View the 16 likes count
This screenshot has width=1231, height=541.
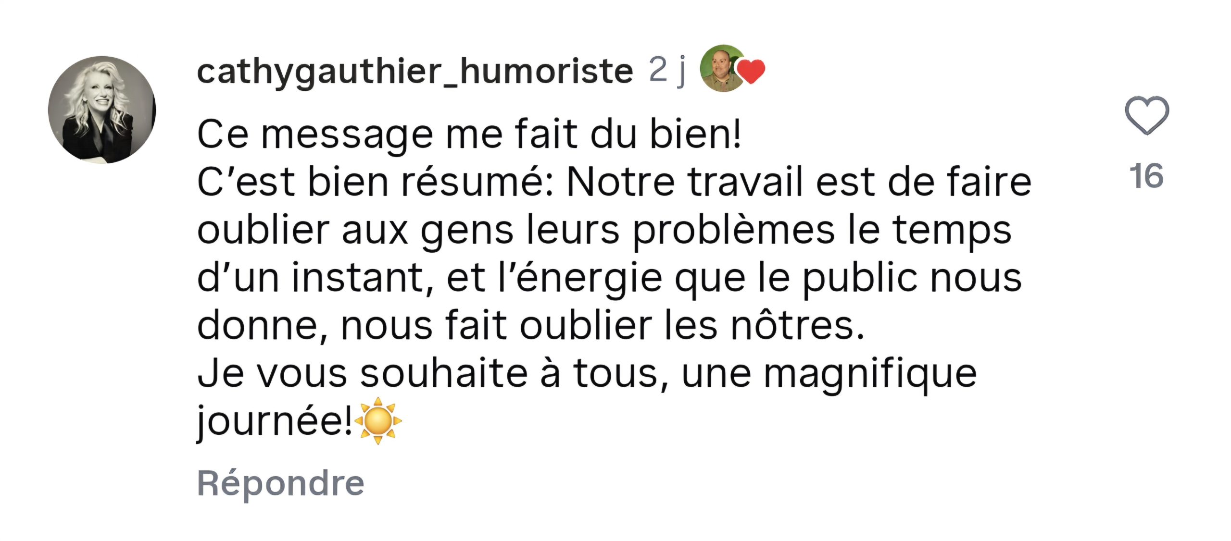tap(1146, 176)
